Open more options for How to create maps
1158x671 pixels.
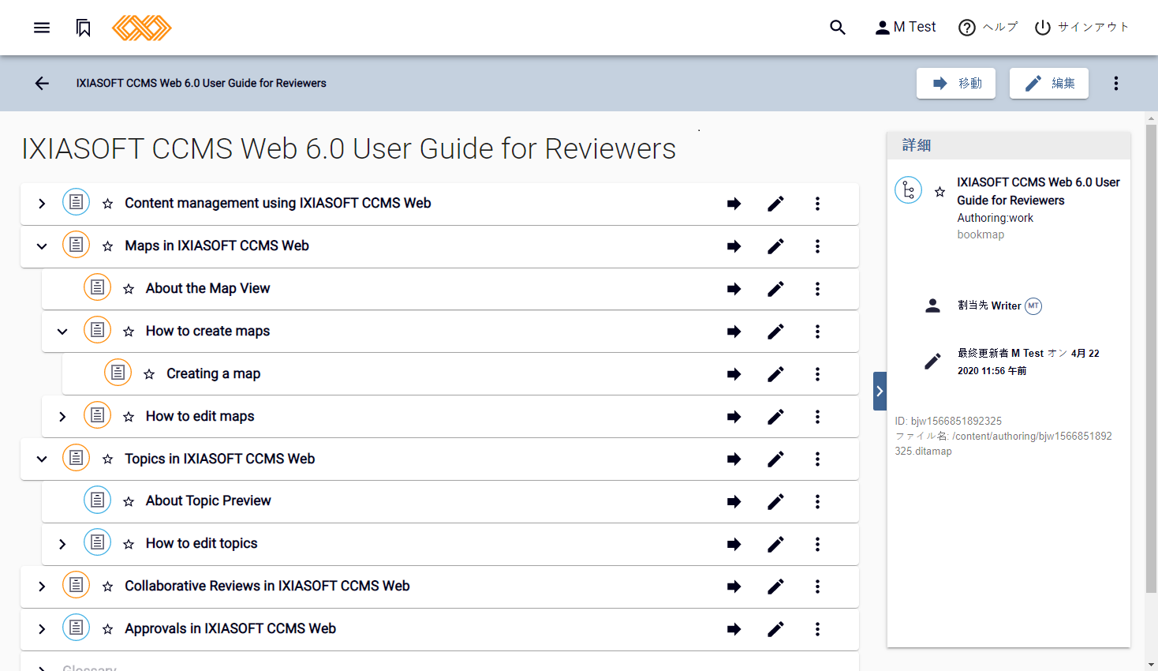tap(817, 332)
